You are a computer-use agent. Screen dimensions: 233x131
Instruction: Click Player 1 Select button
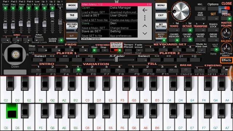[38, 60]
